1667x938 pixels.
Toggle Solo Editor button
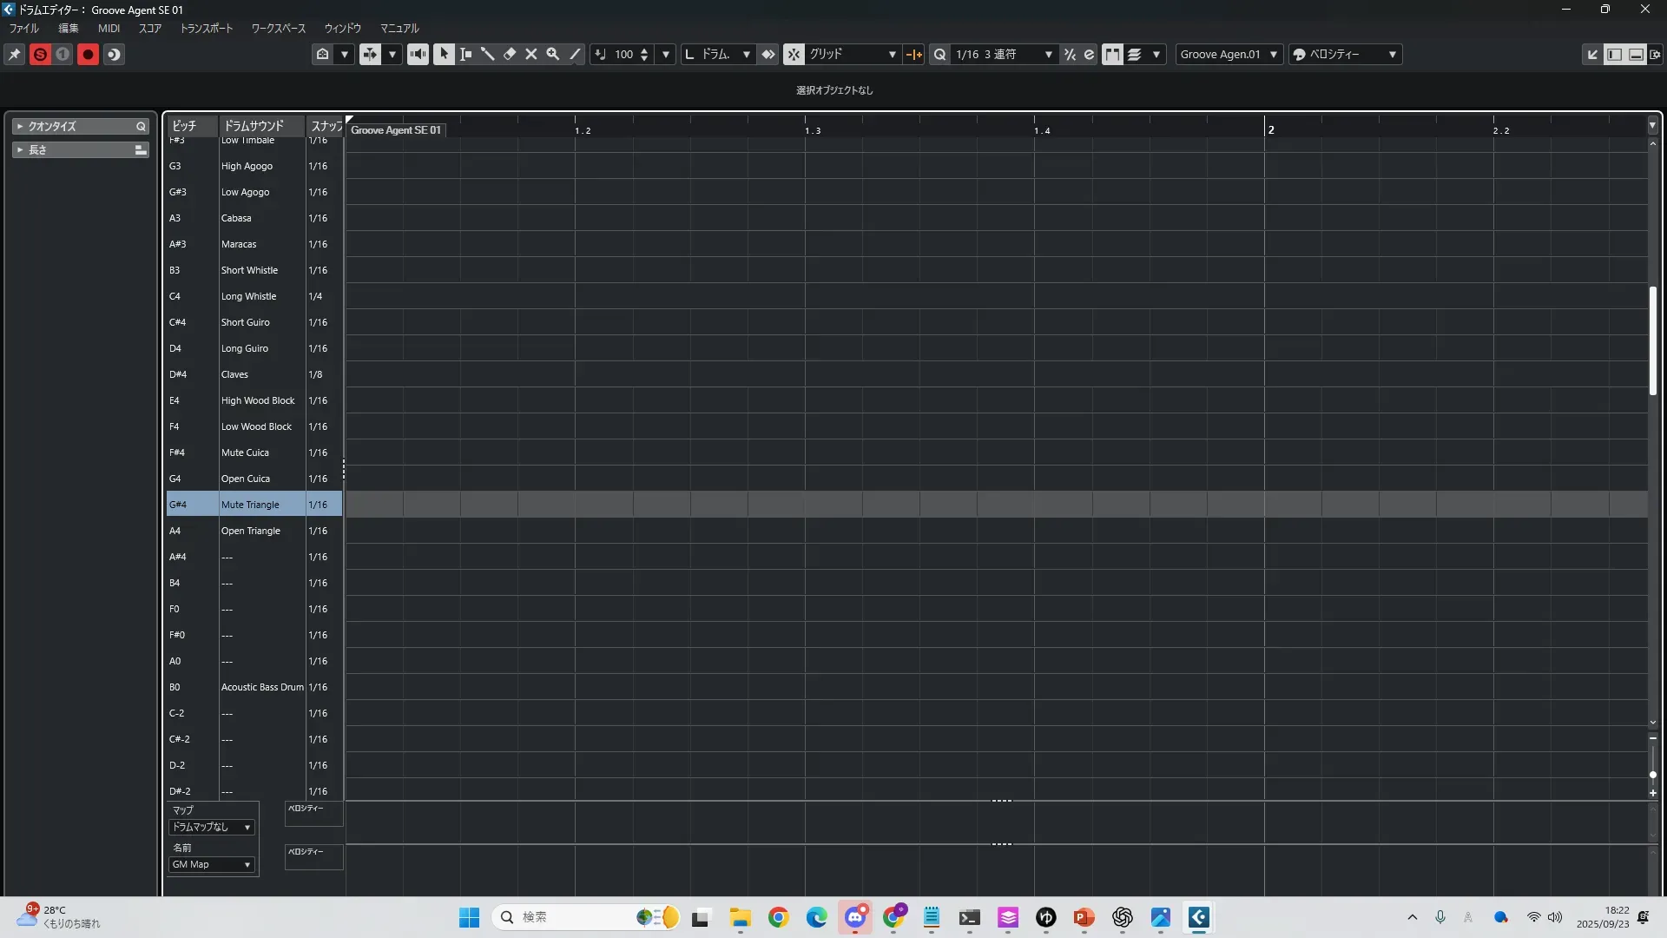point(40,54)
